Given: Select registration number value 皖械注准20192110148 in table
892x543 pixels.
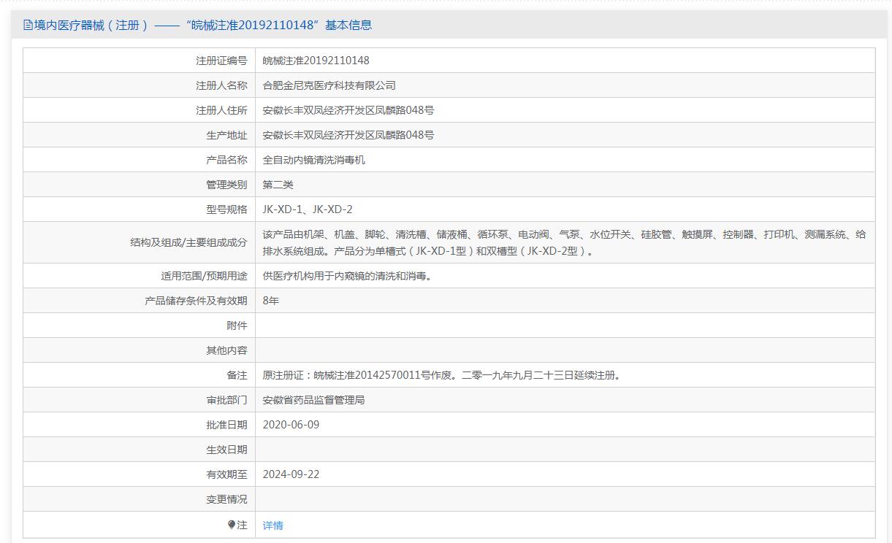Looking at the screenshot, I should pos(316,61).
